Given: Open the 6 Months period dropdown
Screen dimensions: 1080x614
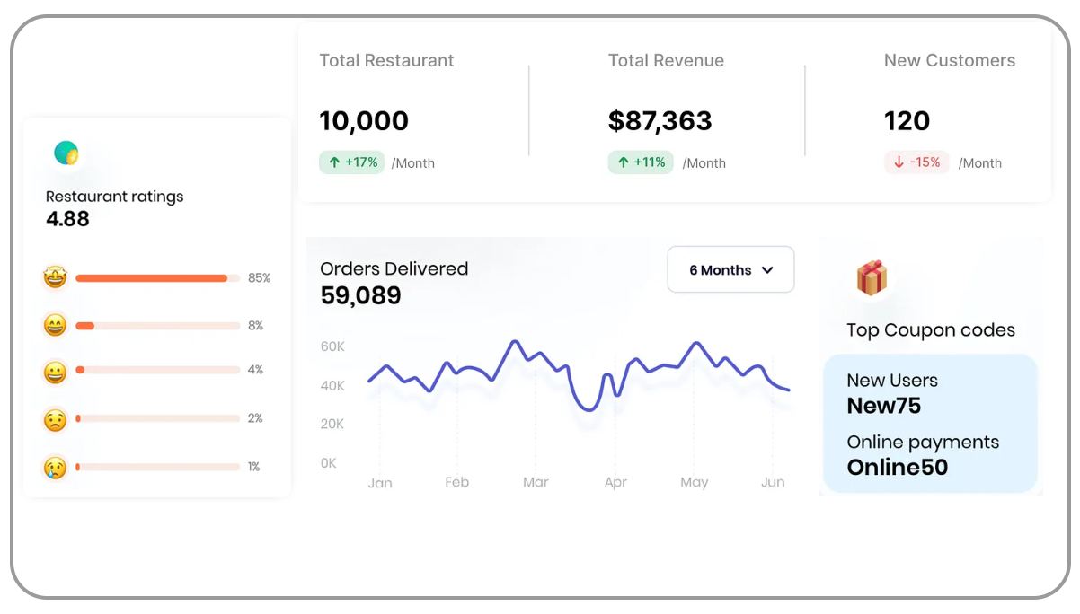Looking at the screenshot, I should pyautogui.click(x=730, y=270).
